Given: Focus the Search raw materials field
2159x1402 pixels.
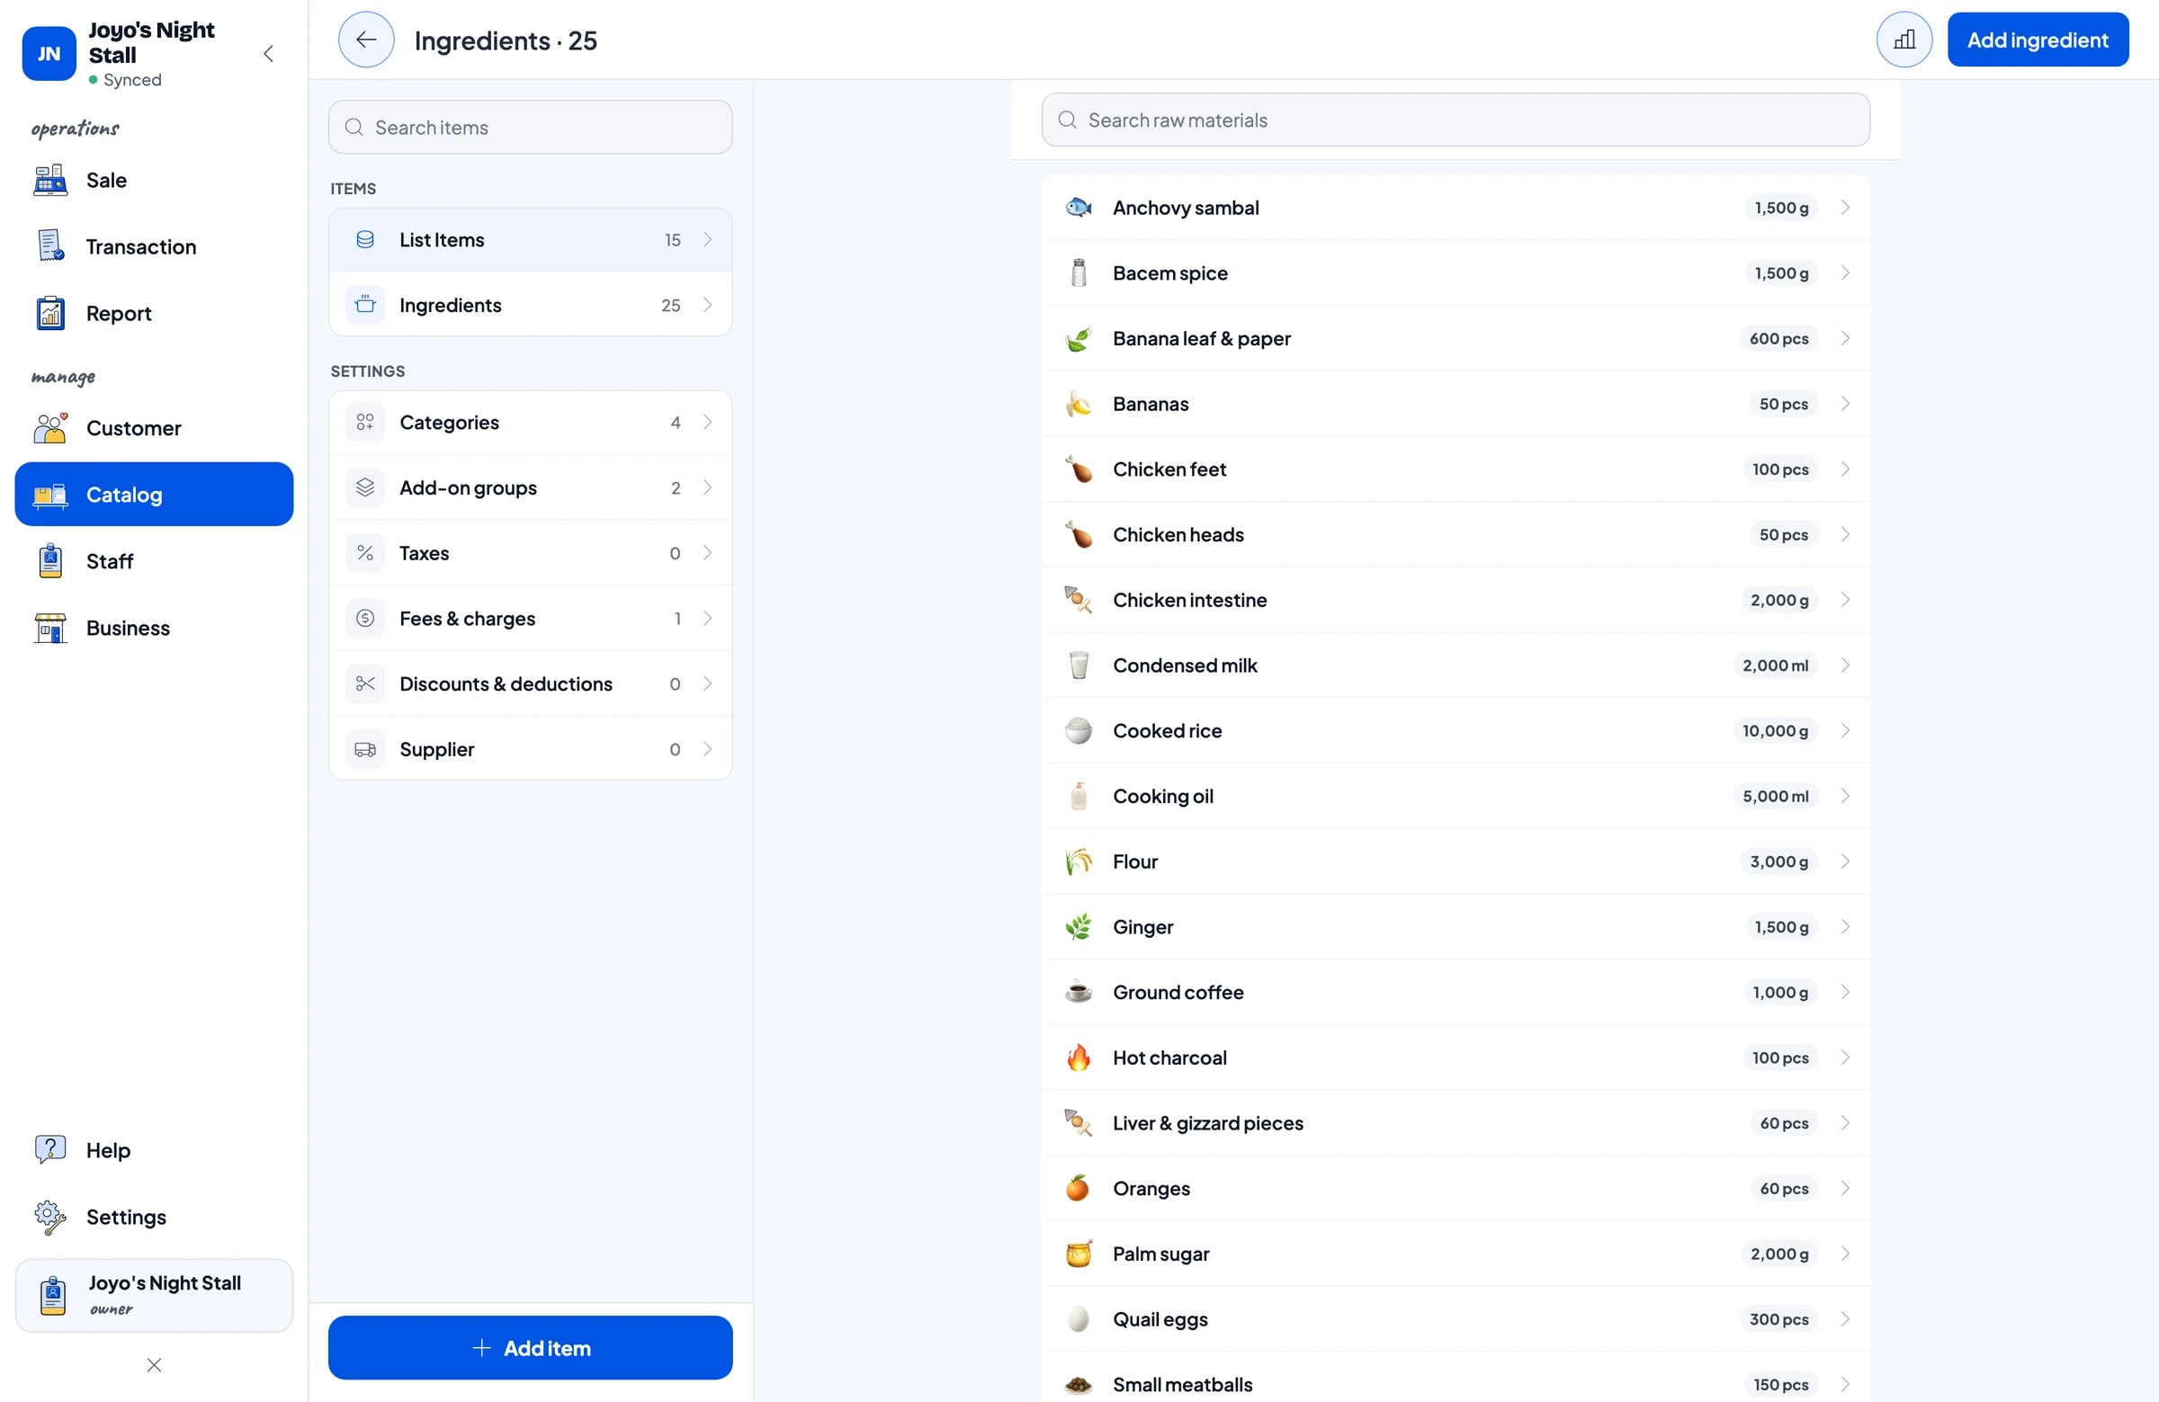Looking at the screenshot, I should (x=1455, y=120).
